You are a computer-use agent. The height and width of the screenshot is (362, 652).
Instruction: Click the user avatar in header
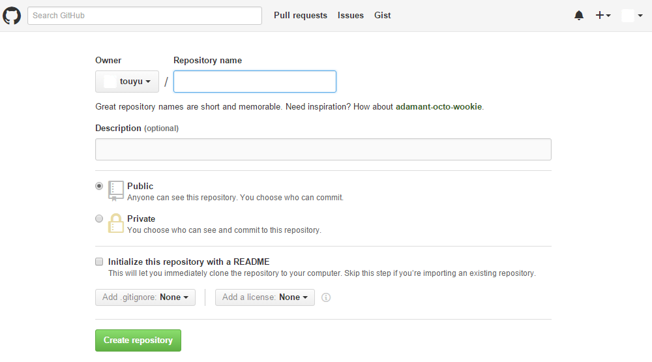[x=628, y=16]
